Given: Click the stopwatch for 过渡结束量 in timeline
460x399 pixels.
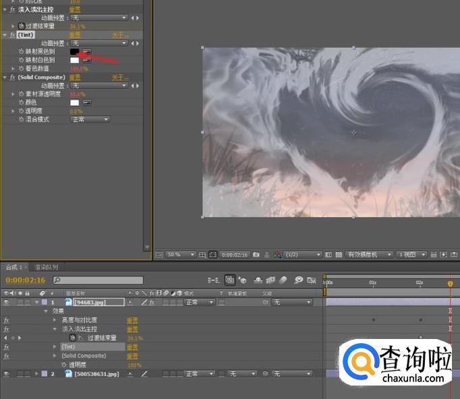Looking at the screenshot, I should (x=72, y=338).
